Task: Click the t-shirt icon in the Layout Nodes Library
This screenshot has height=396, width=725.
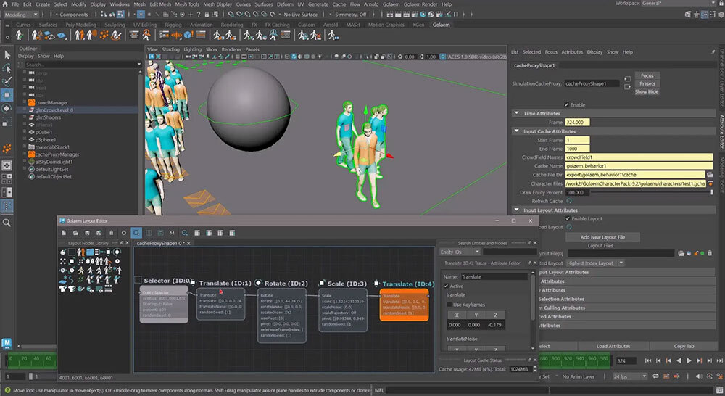Action: pos(63,289)
